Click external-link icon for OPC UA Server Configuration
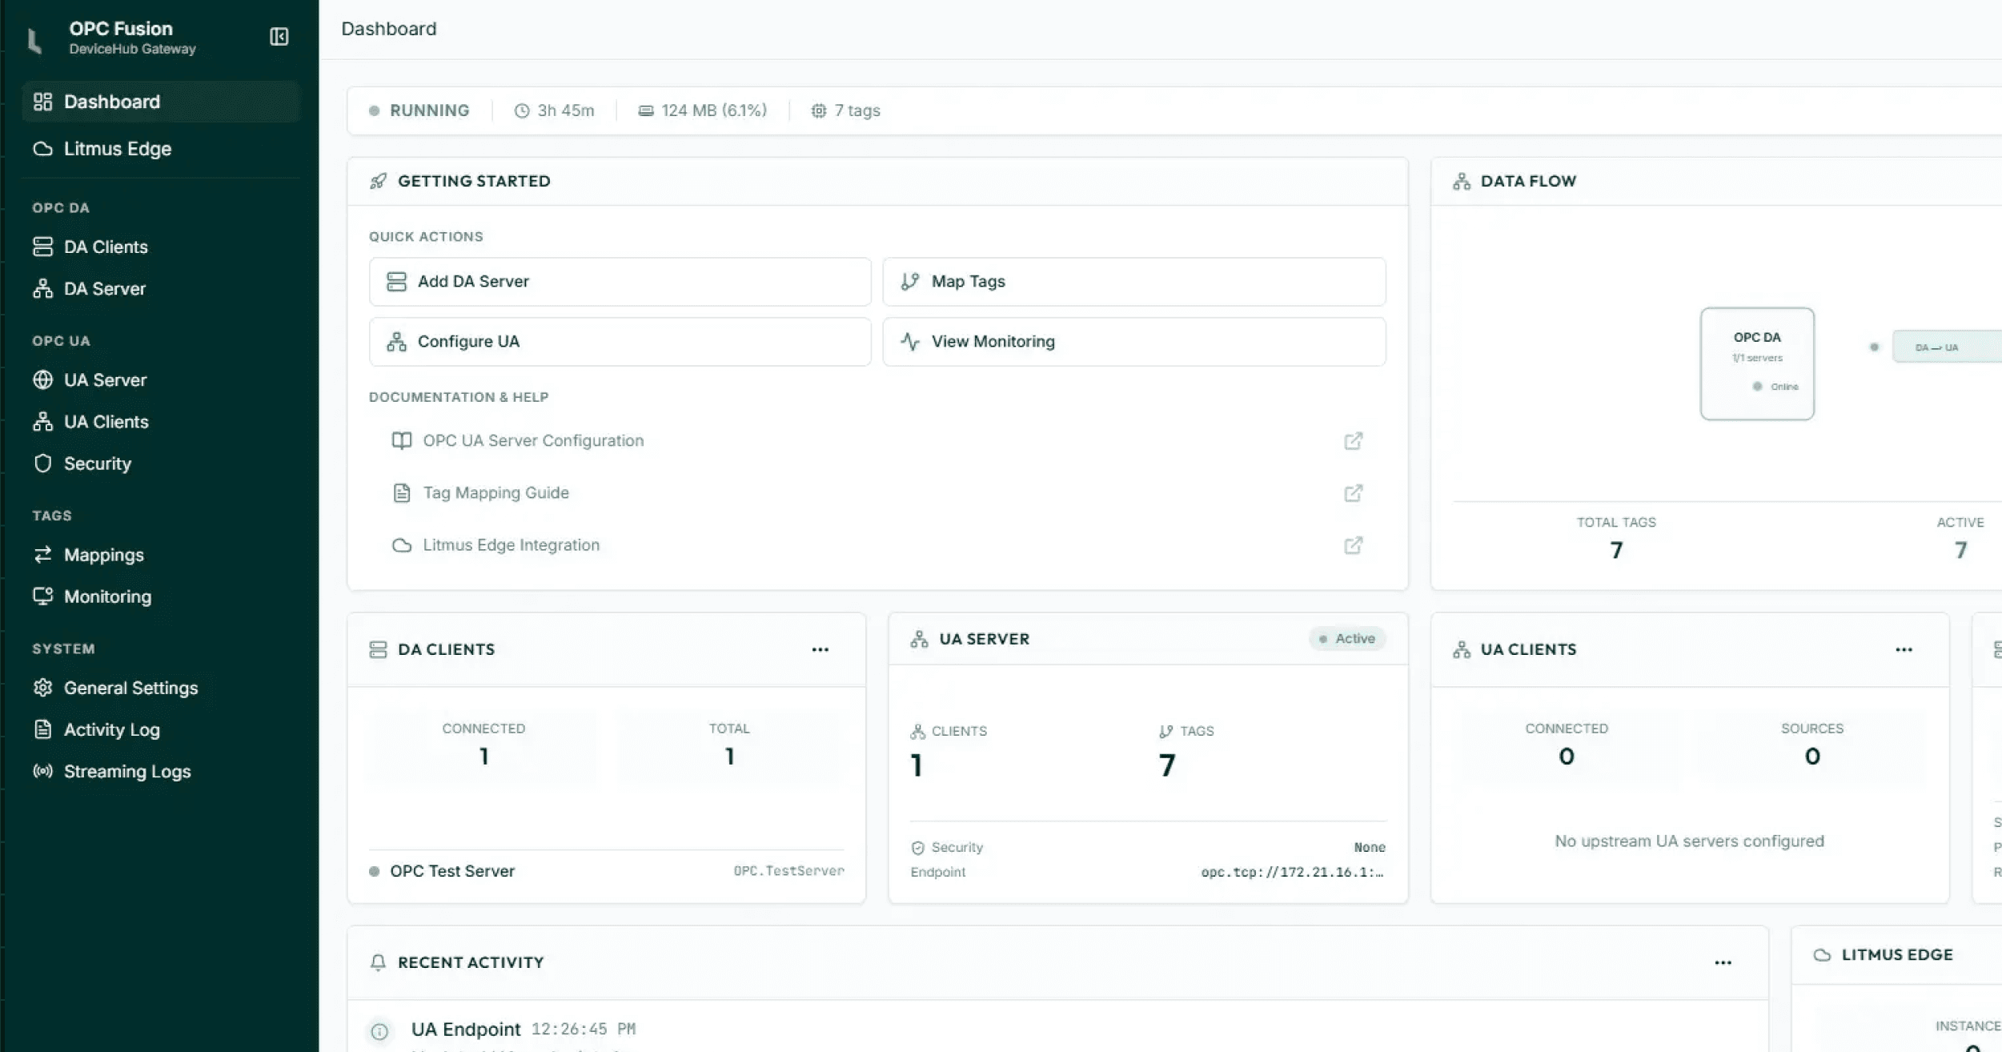The width and height of the screenshot is (2002, 1052). [1353, 441]
